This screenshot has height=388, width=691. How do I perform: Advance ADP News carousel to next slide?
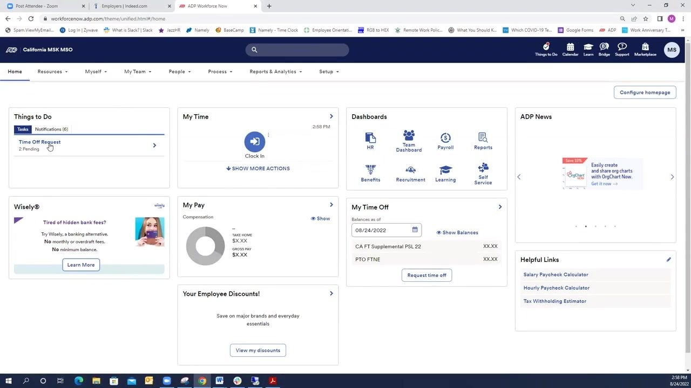(672, 177)
